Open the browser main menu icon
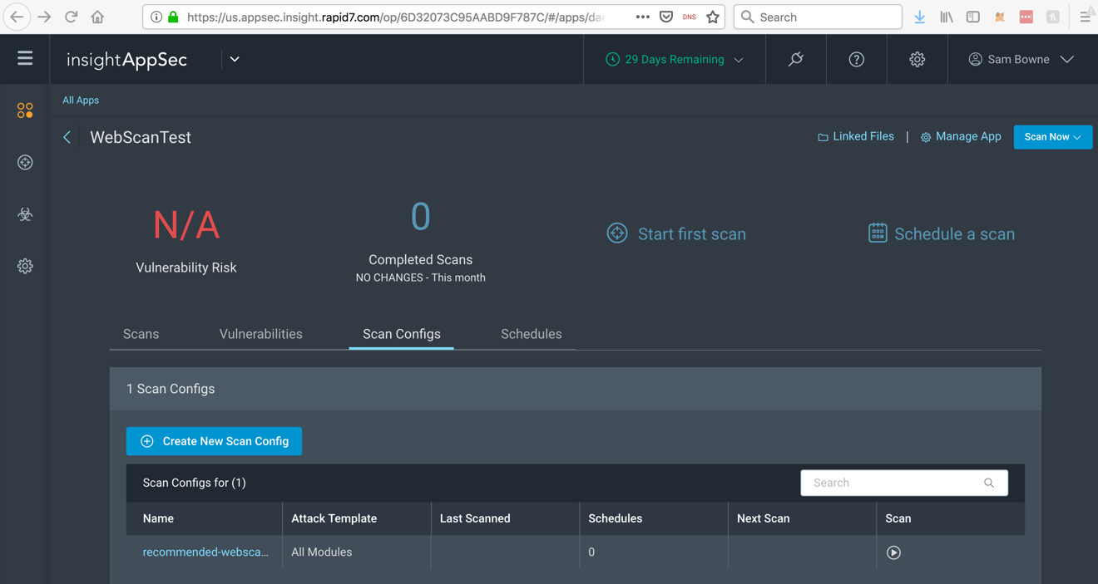 1085,17
